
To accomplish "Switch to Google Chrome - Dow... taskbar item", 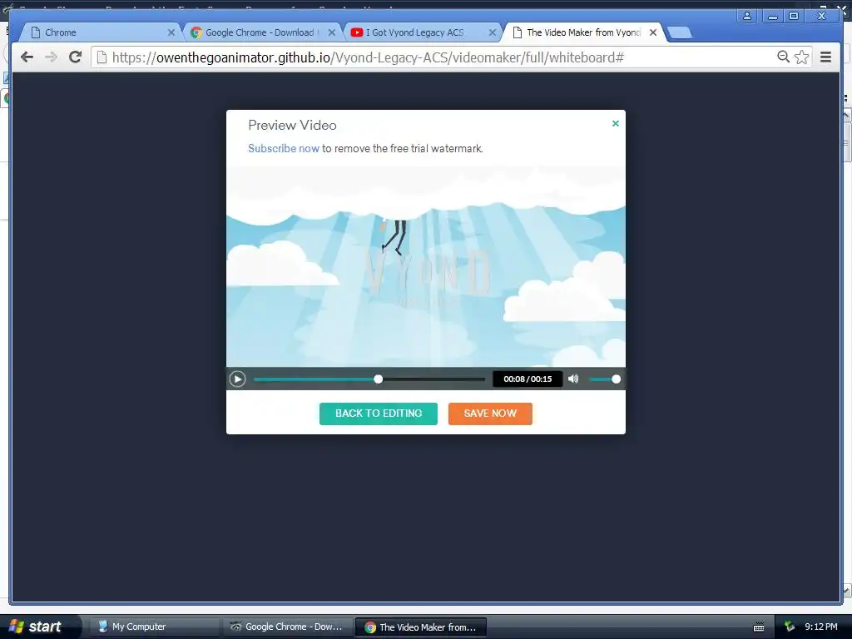I will point(286,627).
